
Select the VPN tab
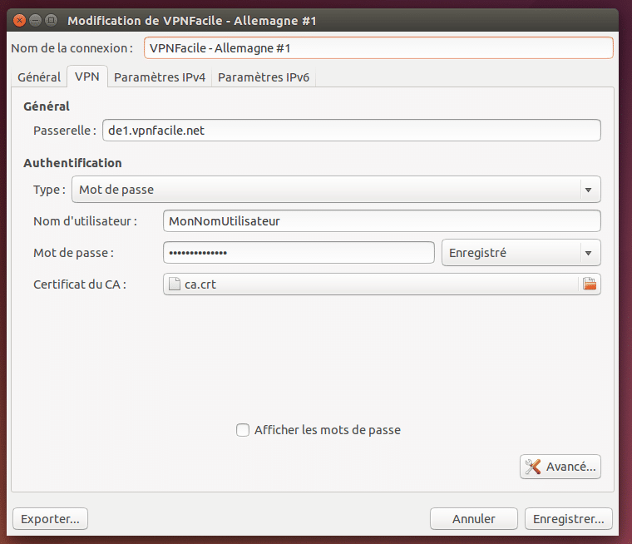pyautogui.click(x=87, y=77)
